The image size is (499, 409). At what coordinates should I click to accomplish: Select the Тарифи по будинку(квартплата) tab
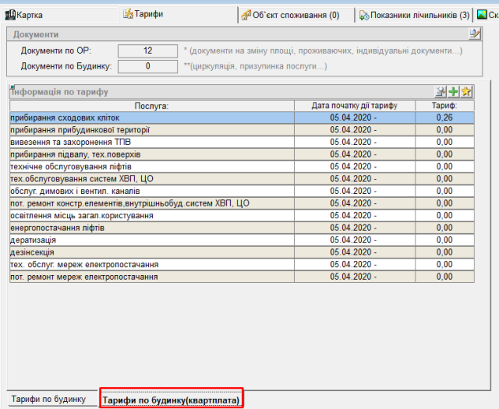(170, 400)
